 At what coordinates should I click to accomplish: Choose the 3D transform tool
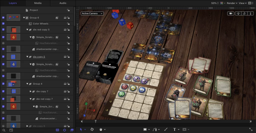click(92, 129)
